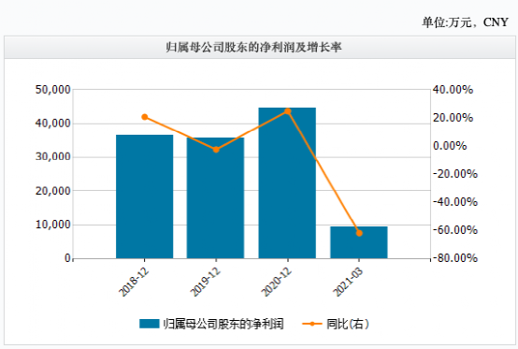Select the orange data point for 2018-12
This screenshot has height=349, width=518.
[144, 117]
